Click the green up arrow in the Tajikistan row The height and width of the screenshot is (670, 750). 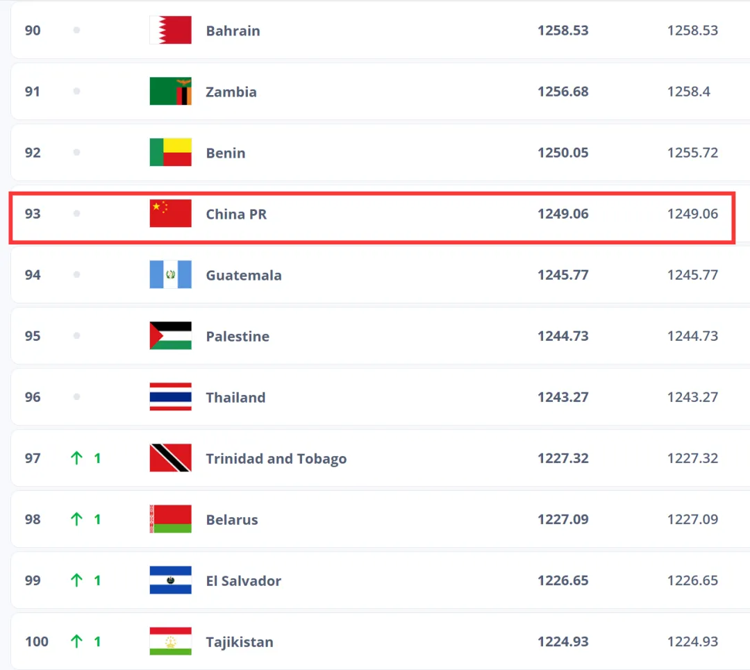click(76, 642)
